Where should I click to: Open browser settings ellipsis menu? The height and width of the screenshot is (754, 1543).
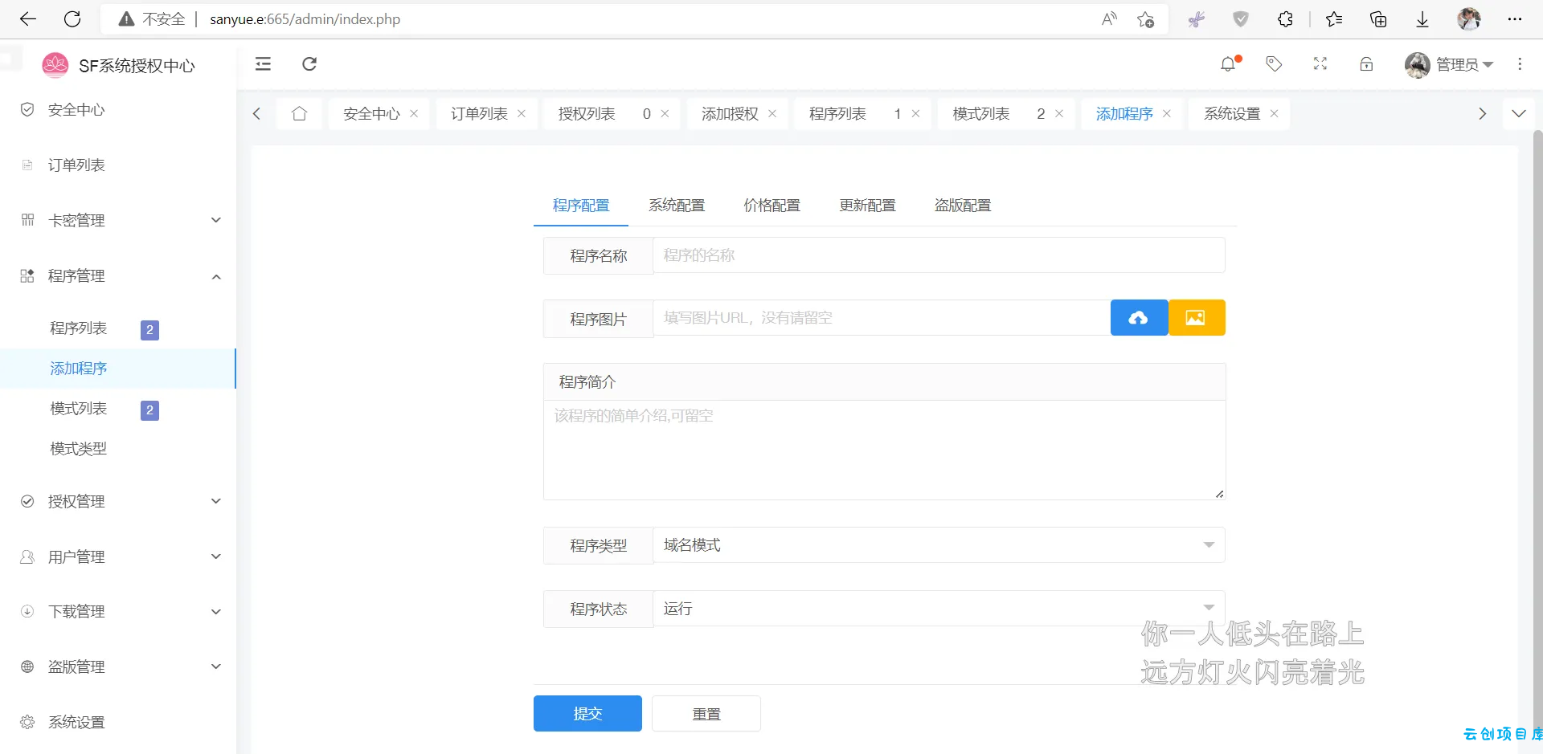1515,19
